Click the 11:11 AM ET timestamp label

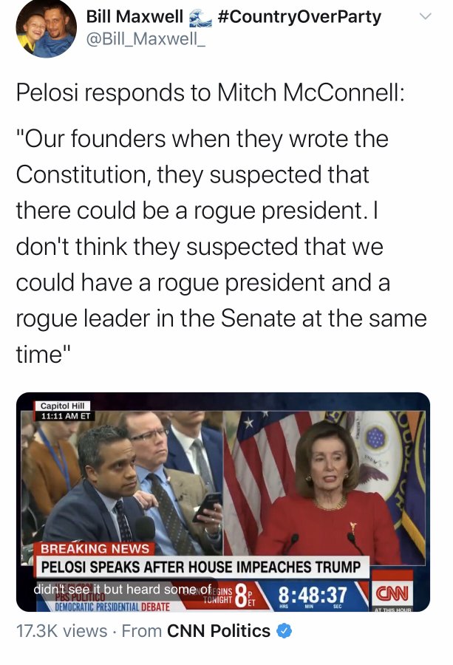(65, 416)
